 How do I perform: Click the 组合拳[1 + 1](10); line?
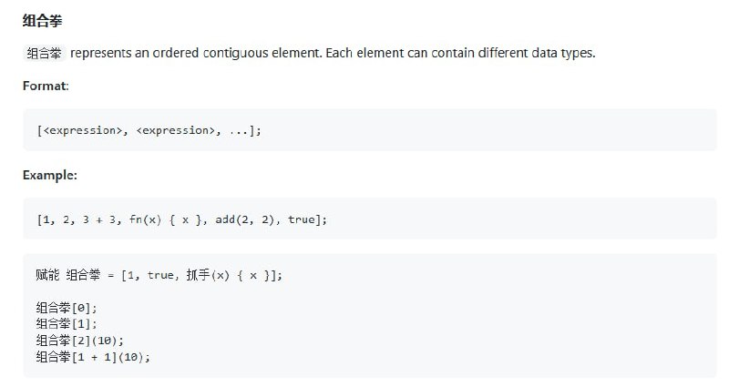pos(93,357)
